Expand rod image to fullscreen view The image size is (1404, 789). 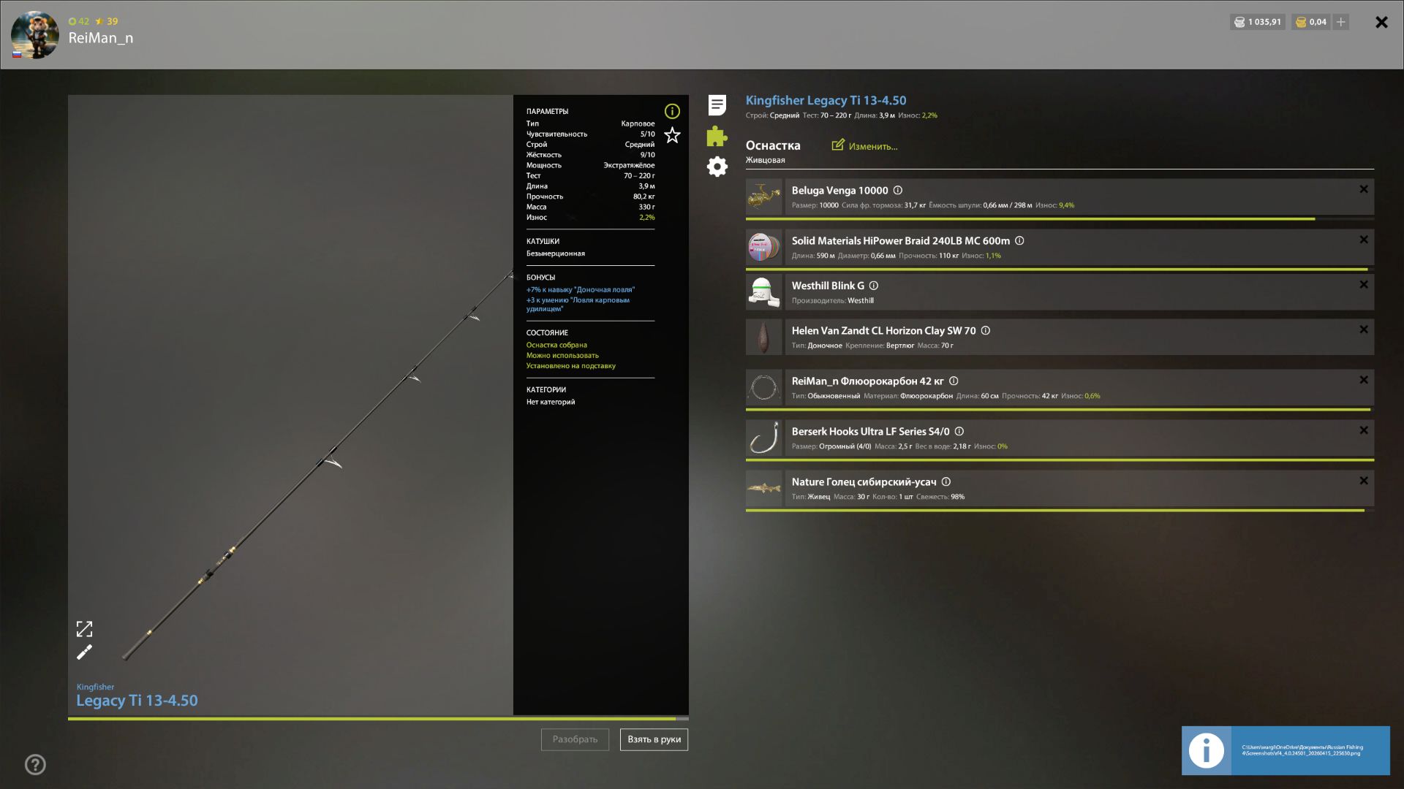(85, 629)
